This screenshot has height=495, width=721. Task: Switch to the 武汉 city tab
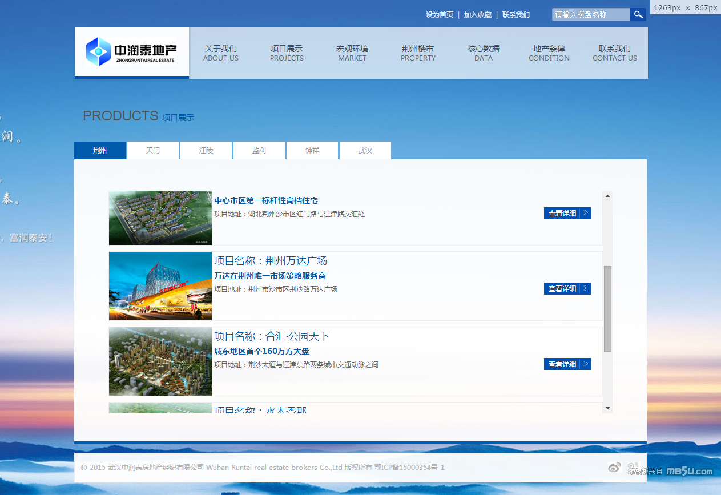(365, 151)
